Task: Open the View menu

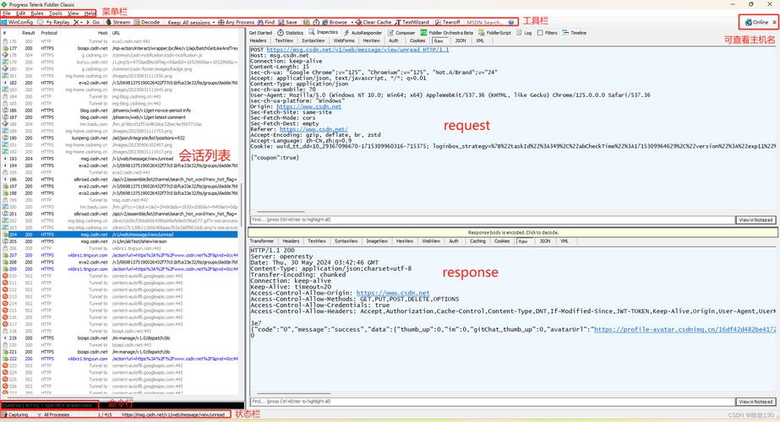Action: tap(74, 14)
